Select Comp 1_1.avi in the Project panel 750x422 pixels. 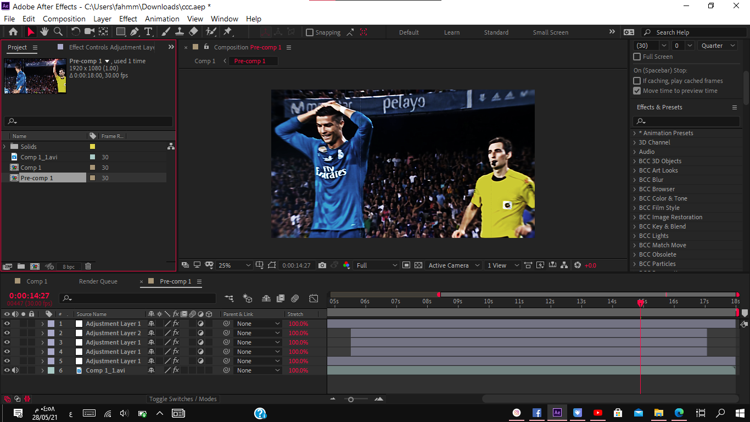[38, 157]
